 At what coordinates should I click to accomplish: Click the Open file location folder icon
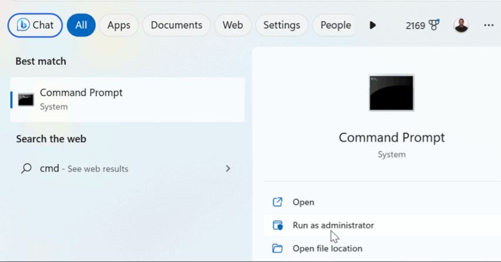point(277,248)
